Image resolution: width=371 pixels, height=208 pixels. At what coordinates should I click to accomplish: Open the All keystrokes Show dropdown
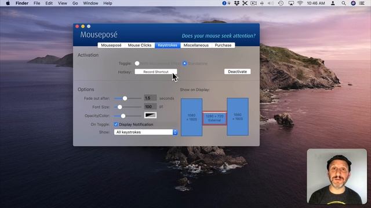[x=146, y=132]
